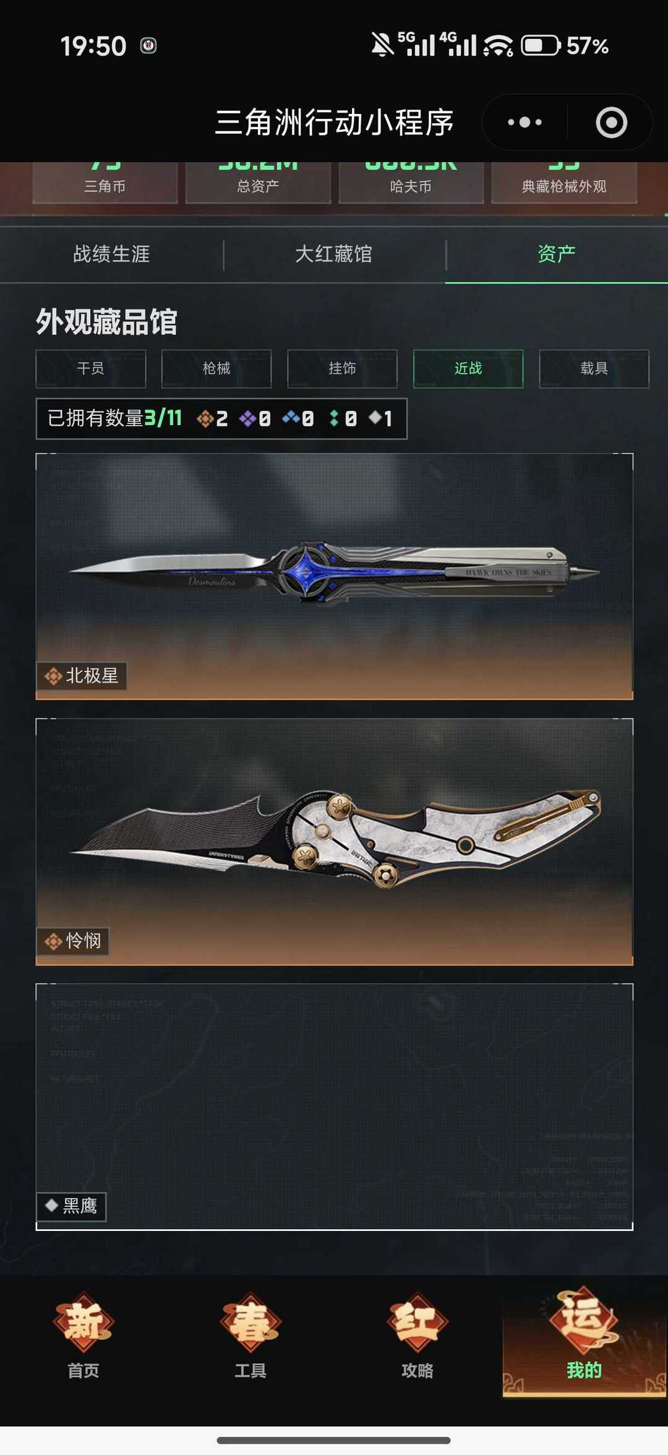
Task: Select the 我的 profile icon
Action: (584, 1334)
